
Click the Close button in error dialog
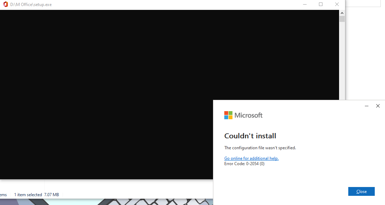361,192
